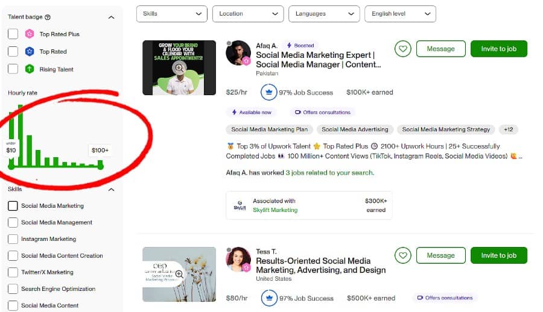Viewport: 543px width, 312px height.
Task: Click Tess T. profile avatar
Action: click(x=238, y=260)
